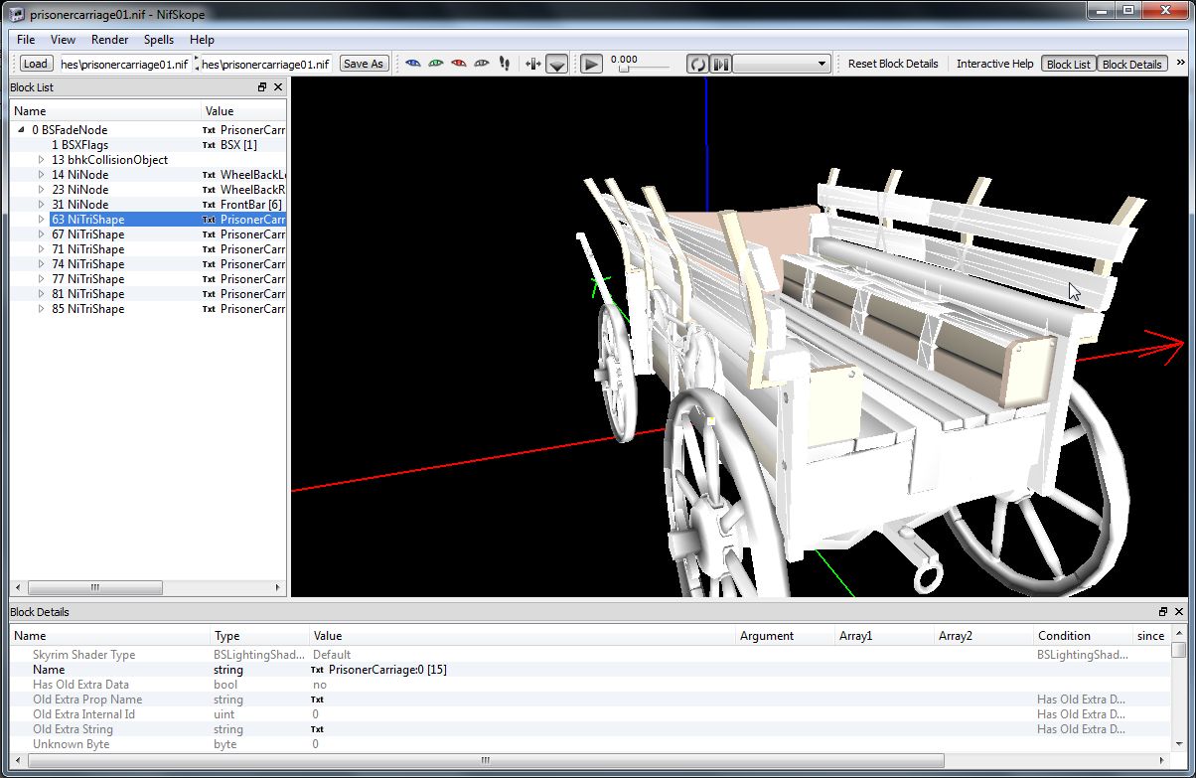Click the Txt icon beside BSX [1]
1196x778 pixels.
point(209,145)
